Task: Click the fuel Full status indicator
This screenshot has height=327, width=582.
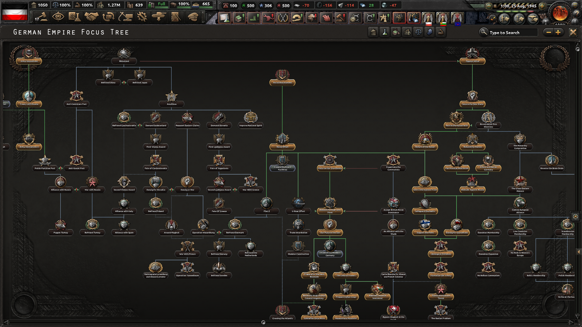Action: tap(158, 5)
